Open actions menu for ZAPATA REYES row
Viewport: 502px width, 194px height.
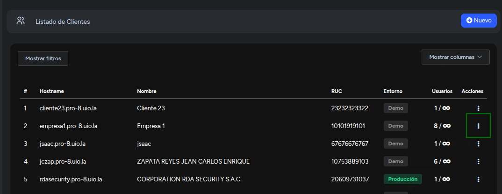478,161
